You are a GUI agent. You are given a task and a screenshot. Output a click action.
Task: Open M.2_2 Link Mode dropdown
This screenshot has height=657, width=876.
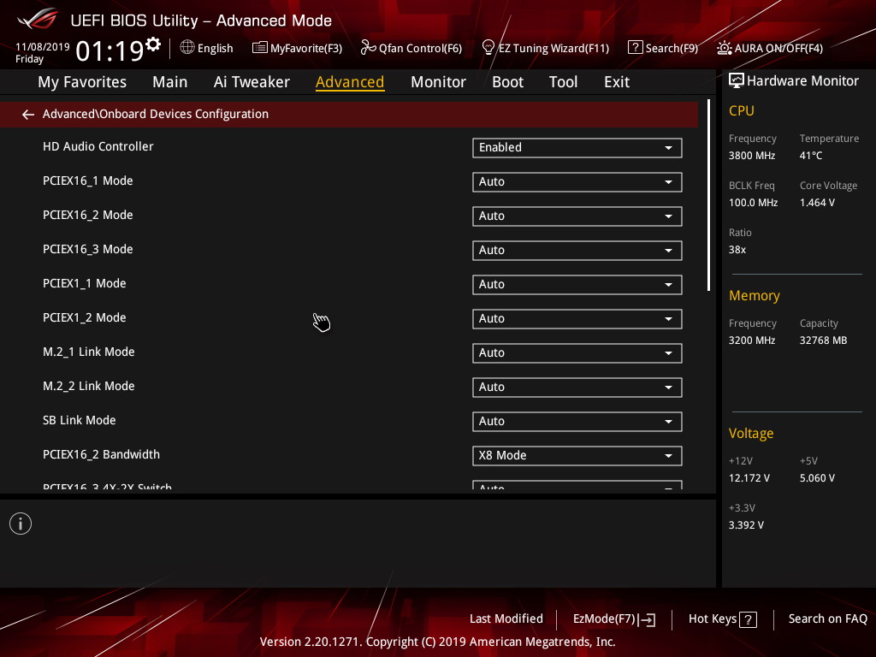(577, 388)
